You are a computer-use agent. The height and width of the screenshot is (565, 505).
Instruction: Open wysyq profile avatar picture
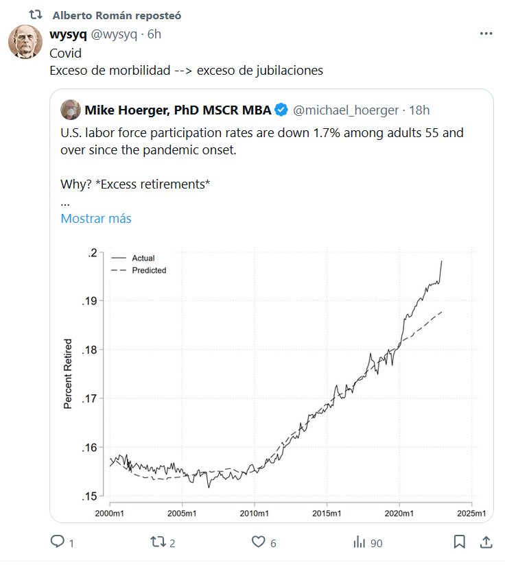(x=25, y=42)
